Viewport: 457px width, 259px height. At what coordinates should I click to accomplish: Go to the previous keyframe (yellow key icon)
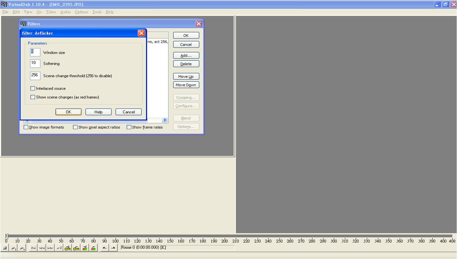[x=67, y=248]
